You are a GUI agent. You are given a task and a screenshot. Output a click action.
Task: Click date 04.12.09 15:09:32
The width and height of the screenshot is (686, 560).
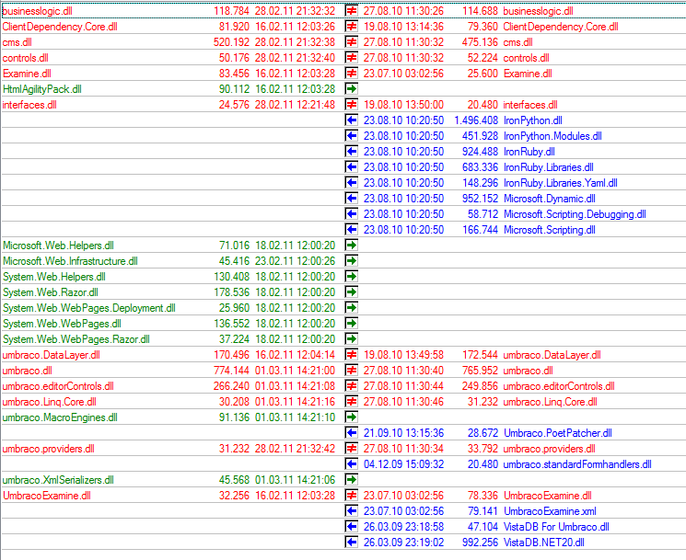404,463
